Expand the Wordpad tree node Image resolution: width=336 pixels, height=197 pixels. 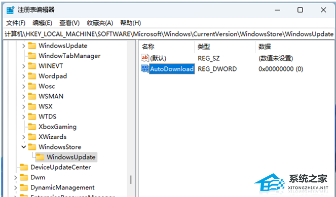point(24,76)
